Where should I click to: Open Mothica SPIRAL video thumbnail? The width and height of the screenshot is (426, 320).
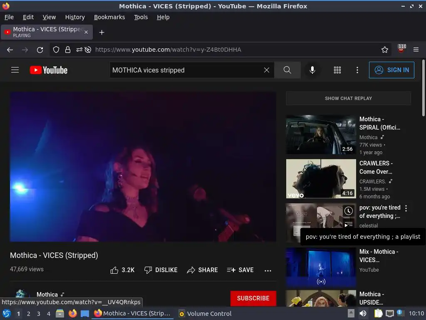[x=321, y=135]
